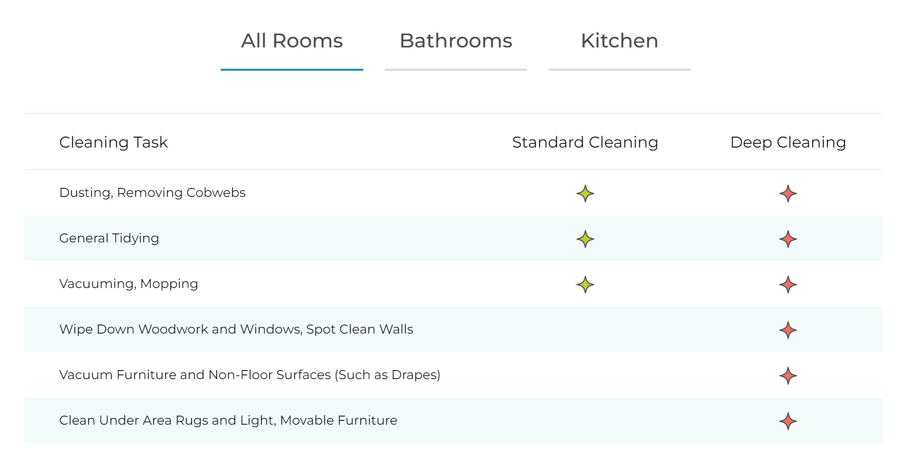This screenshot has height=465, width=915.
Task: Select the General Tidying task text
Action: [109, 239]
